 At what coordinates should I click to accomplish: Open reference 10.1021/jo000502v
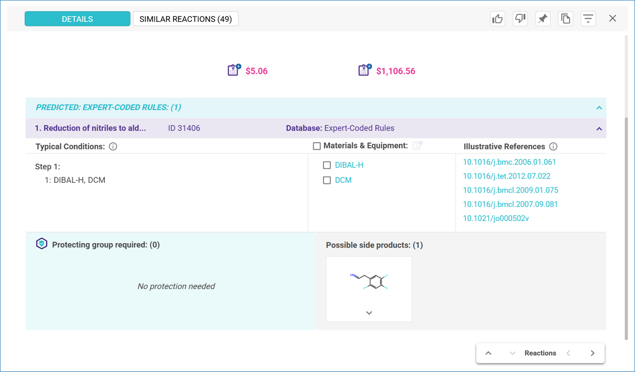pyautogui.click(x=496, y=218)
